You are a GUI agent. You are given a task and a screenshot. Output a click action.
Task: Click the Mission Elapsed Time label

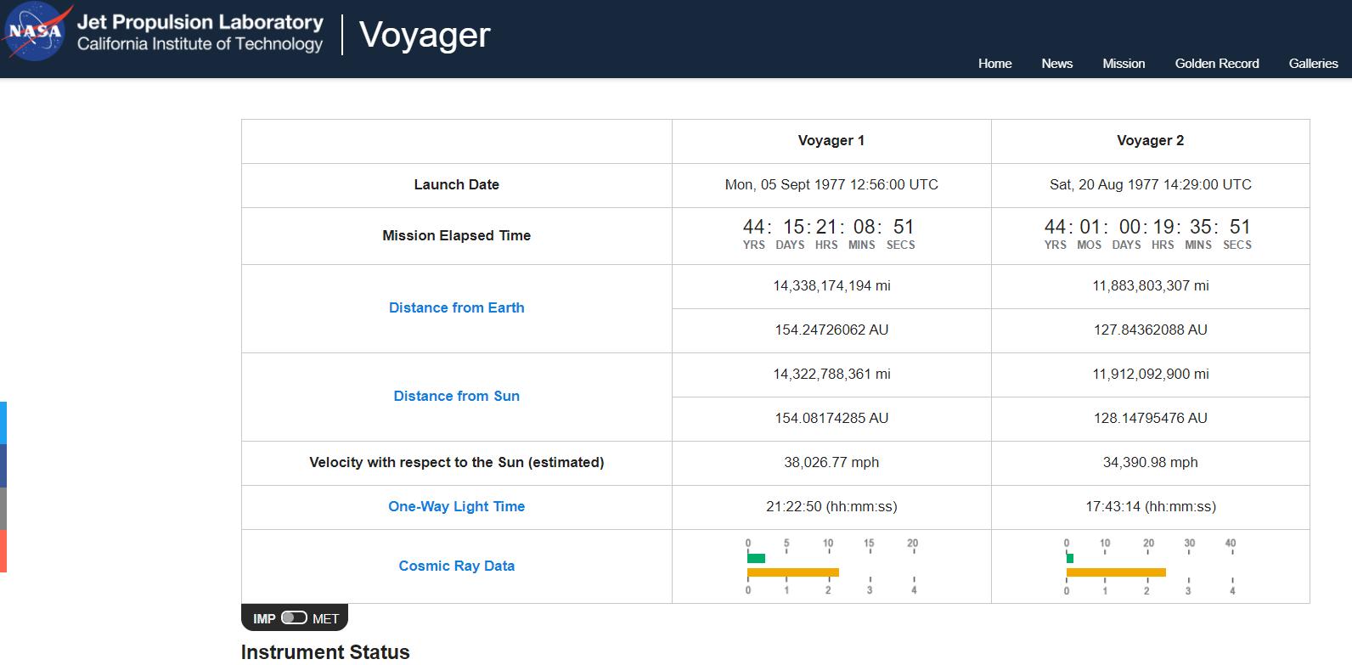tap(457, 236)
